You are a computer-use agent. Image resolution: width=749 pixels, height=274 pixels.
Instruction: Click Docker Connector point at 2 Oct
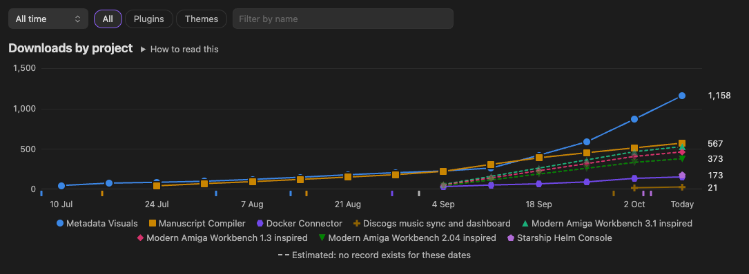[x=634, y=178]
